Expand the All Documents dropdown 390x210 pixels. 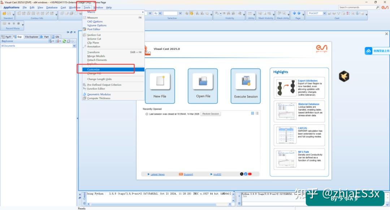tap(74, 46)
